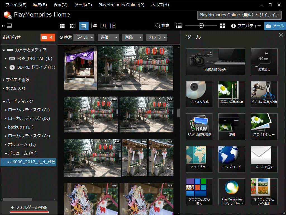
Task: Click PlayMemories Online sign-in button
Action: (x=239, y=15)
